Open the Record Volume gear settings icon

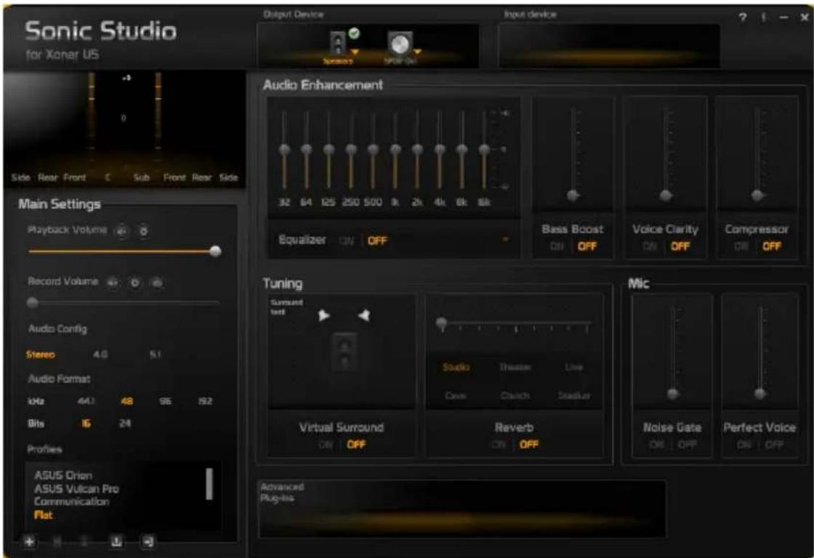(x=135, y=283)
